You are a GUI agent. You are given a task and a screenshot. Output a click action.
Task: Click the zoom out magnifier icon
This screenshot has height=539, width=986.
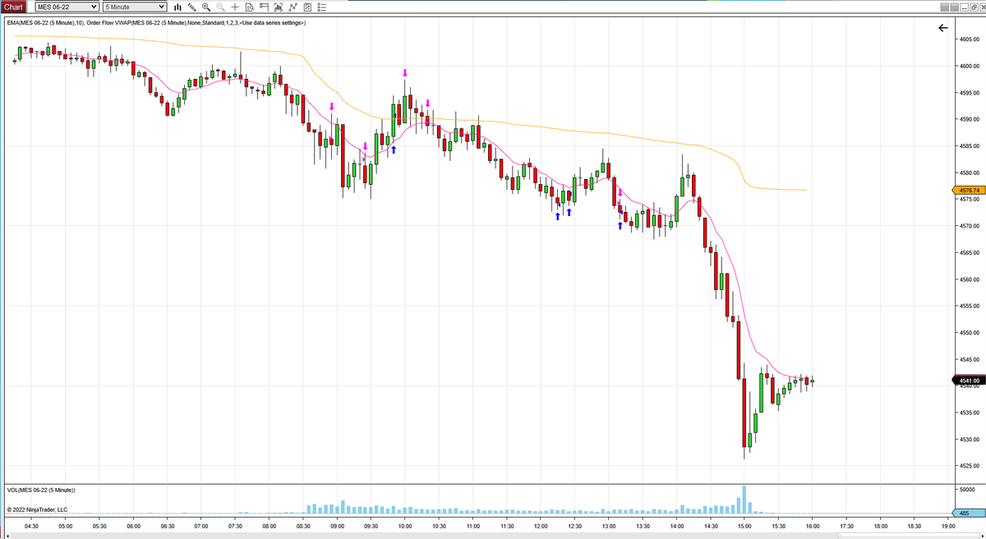click(x=220, y=7)
